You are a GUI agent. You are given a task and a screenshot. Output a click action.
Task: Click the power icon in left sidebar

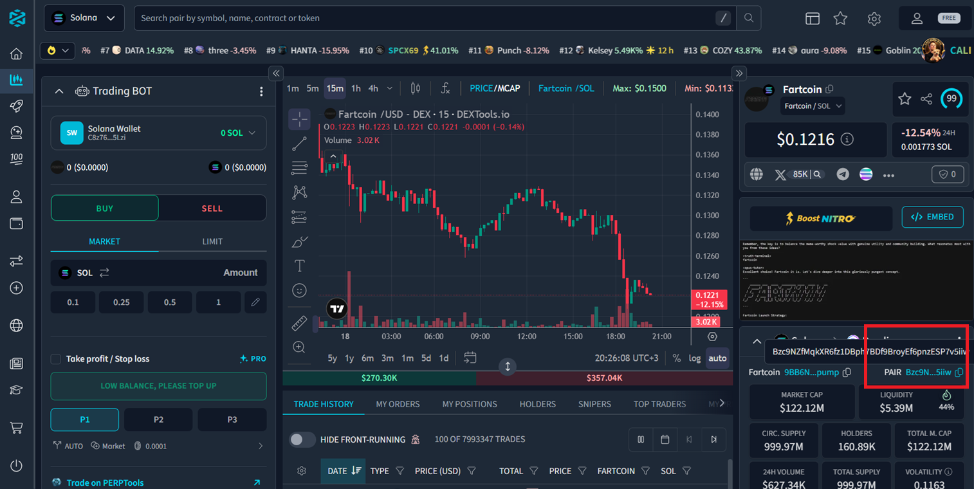coord(17,465)
